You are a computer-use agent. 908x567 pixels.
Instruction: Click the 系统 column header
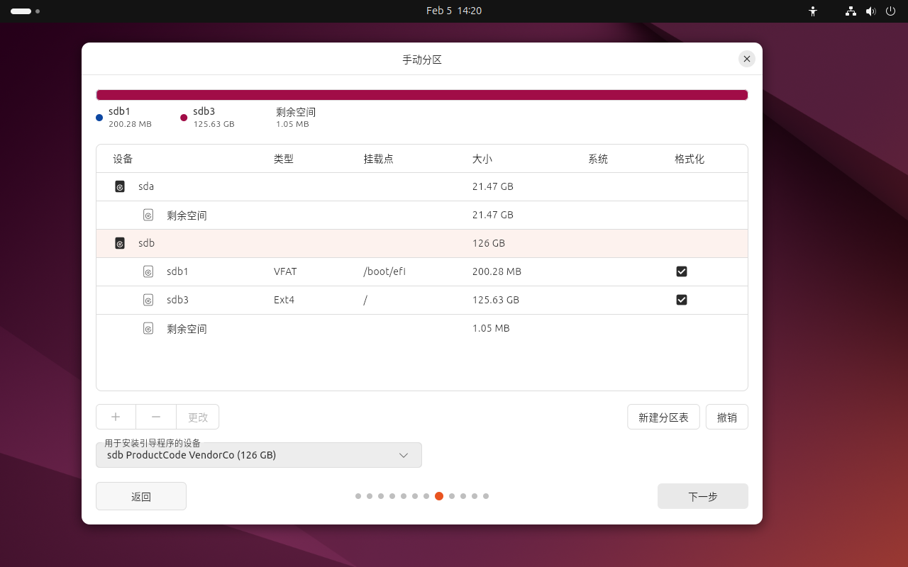[x=598, y=159]
